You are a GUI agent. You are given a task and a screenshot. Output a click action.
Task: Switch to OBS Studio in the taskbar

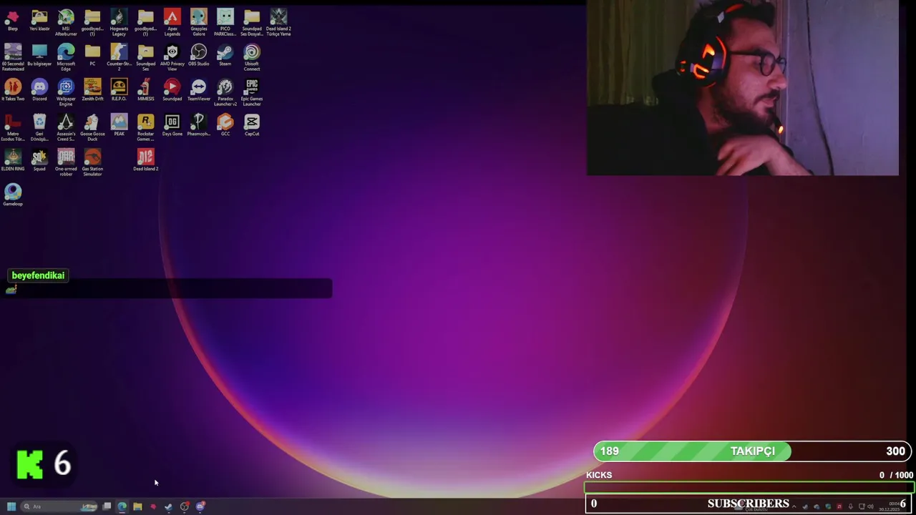click(185, 506)
